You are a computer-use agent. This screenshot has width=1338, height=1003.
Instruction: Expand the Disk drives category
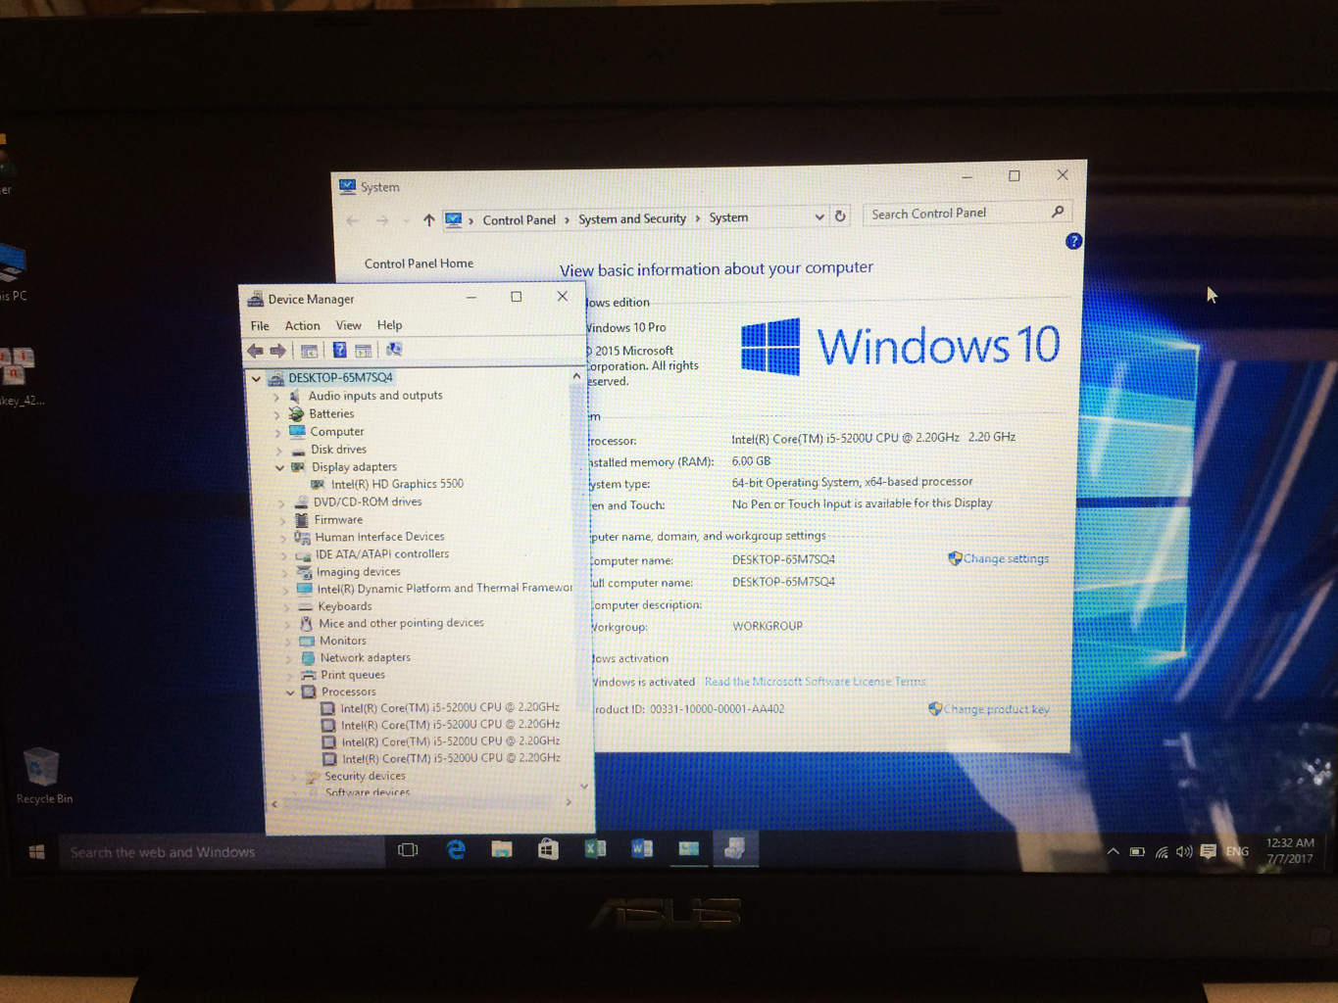click(279, 451)
